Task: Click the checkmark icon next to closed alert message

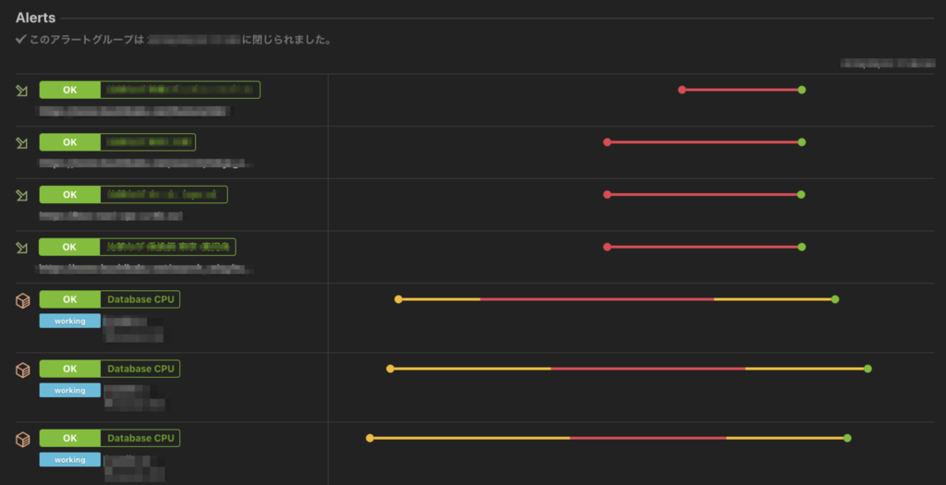Action: 21,39
